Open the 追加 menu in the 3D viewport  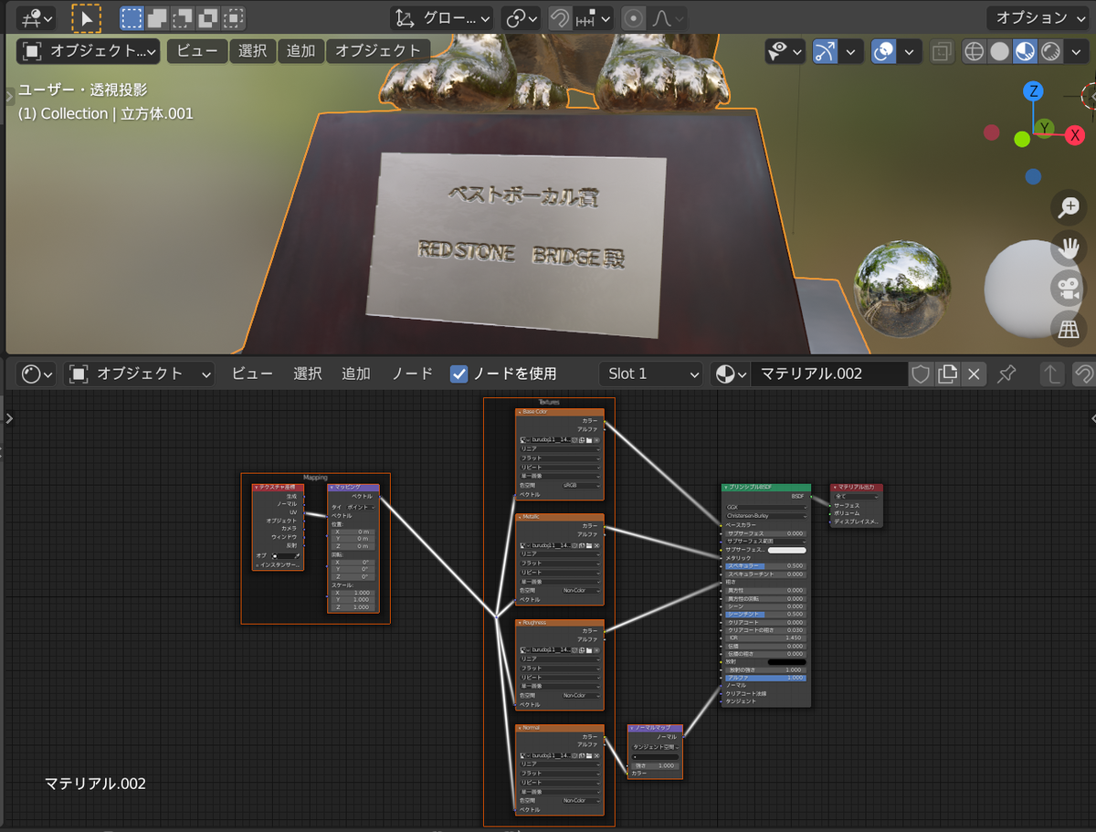(x=300, y=51)
